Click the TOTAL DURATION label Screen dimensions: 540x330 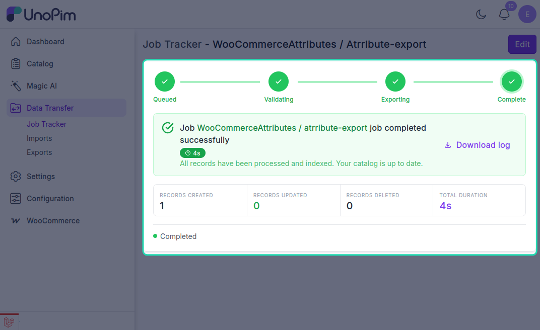(x=463, y=195)
